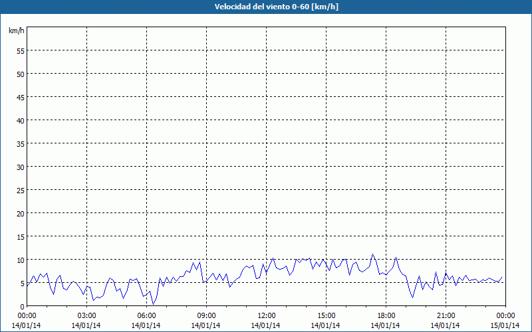Click the y-axis value 20
The height and width of the screenshot is (332, 532).
(21, 213)
